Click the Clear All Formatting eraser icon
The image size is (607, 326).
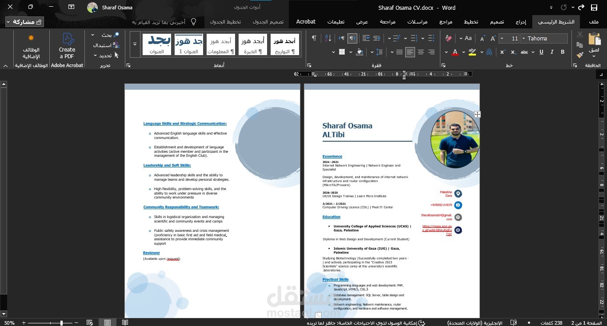tap(448, 39)
